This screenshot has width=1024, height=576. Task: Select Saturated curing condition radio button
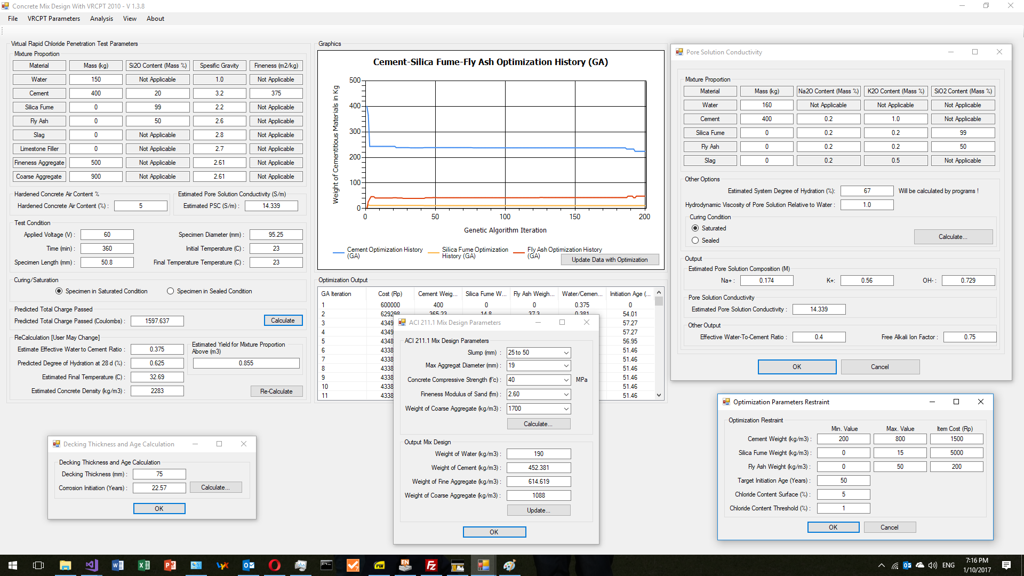695,228
